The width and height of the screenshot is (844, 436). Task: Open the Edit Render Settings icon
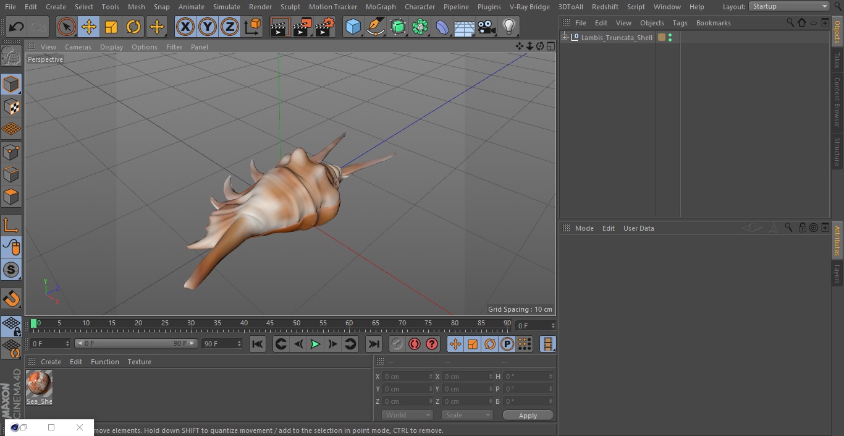pos(325,27)
